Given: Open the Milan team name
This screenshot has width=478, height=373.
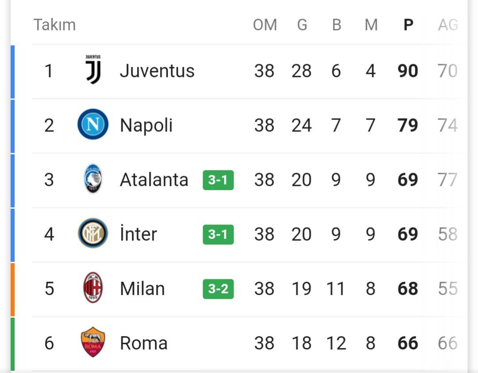Looking at the screenshot, I should 143,288.
